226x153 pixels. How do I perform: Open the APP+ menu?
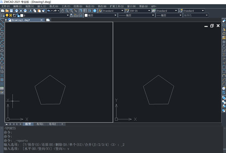coord(154,7)
